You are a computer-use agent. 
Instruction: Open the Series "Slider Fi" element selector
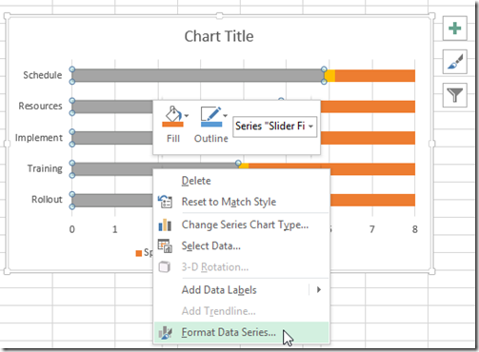pos(274,127)
